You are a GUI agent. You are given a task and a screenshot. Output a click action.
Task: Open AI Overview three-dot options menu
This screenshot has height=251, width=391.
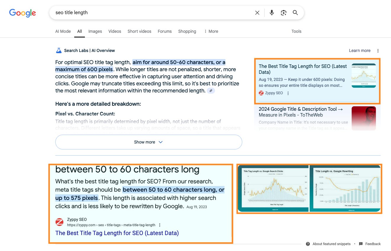pos(378,51)
